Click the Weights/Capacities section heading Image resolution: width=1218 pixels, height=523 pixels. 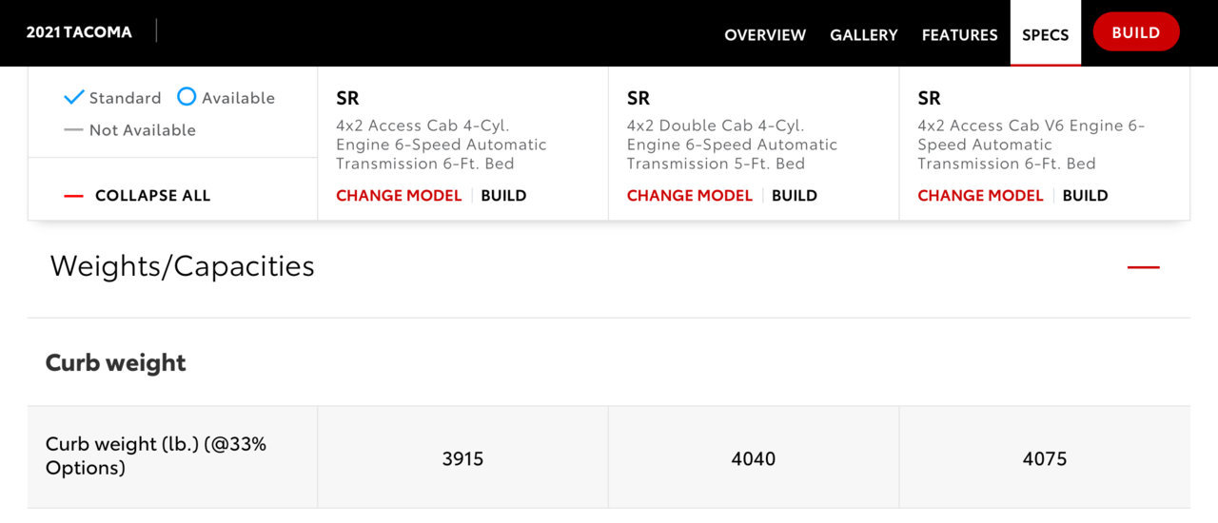click(x=182, y=265)
